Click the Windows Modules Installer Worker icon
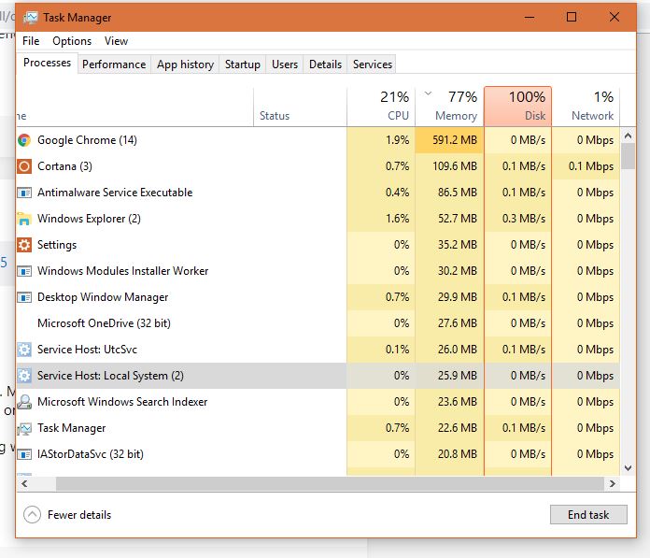650x558 pixels. (x=24, y=271)
